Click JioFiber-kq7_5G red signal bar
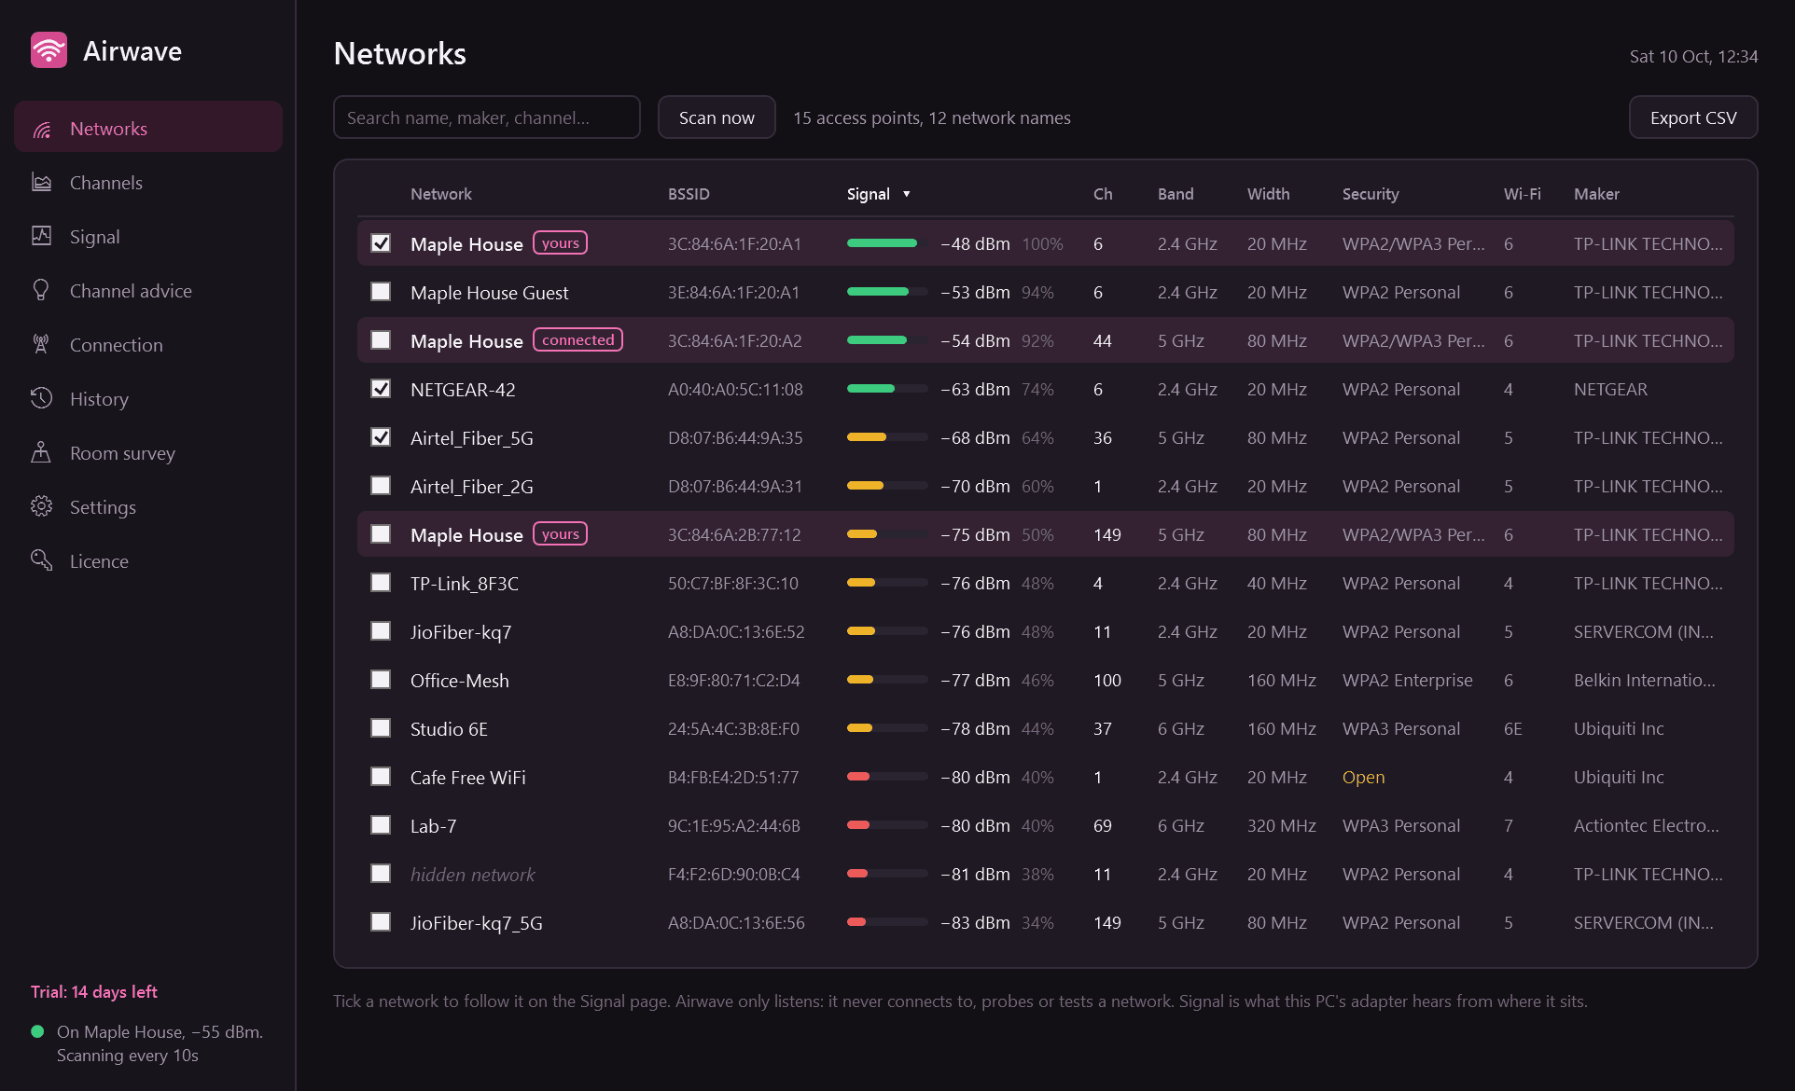1795x1091 pixels. click(887, 922)
